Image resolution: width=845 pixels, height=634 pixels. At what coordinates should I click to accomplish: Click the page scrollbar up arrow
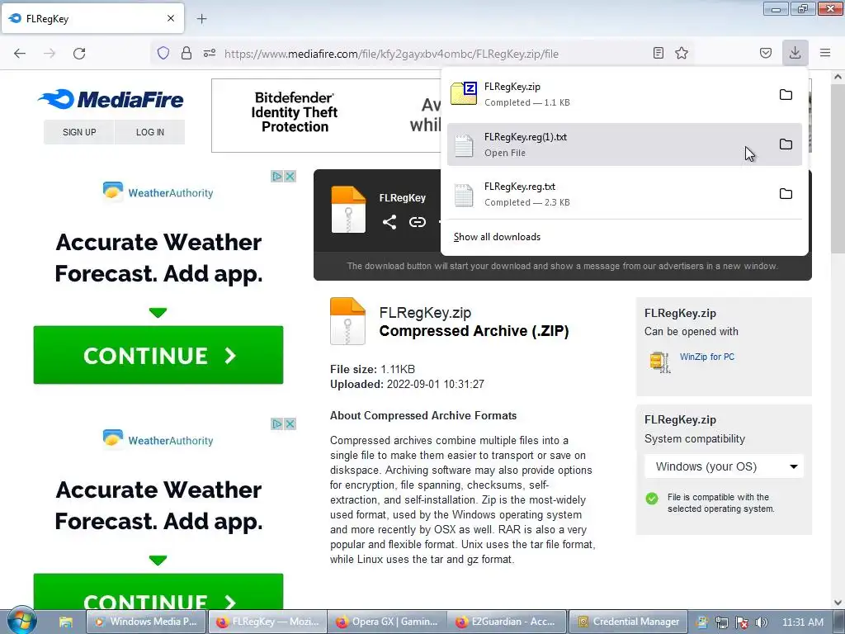[x=838, y=77]
